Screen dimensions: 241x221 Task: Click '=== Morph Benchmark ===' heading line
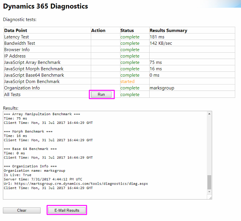(x=28, y=131)
